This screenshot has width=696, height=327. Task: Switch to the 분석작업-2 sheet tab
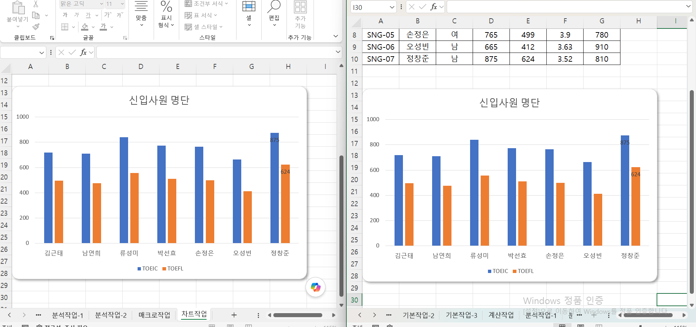[111, 315]
